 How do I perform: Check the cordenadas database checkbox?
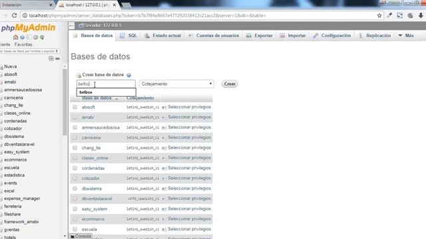click(x=75, y=168)
